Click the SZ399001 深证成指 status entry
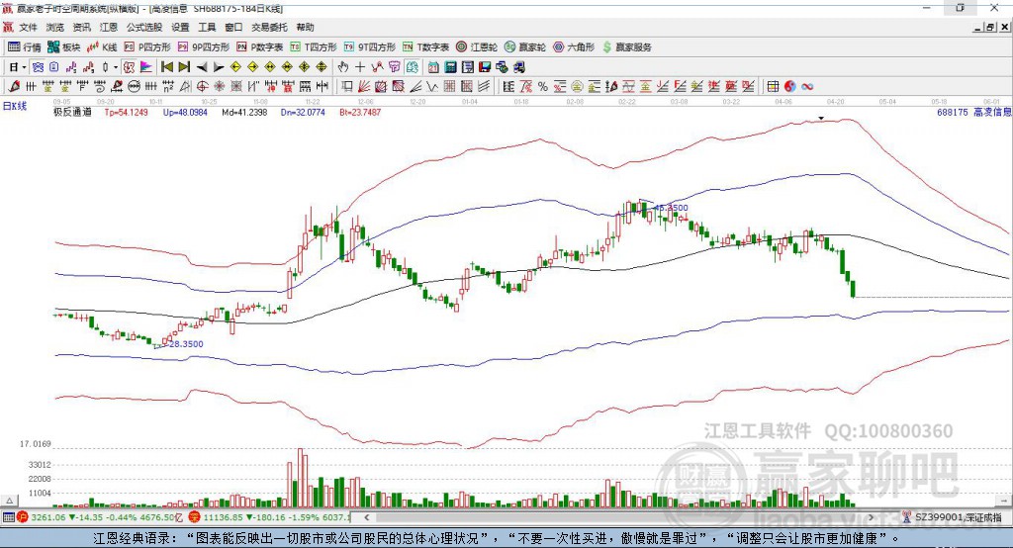 pyautogui.click(x=952, y=517)
